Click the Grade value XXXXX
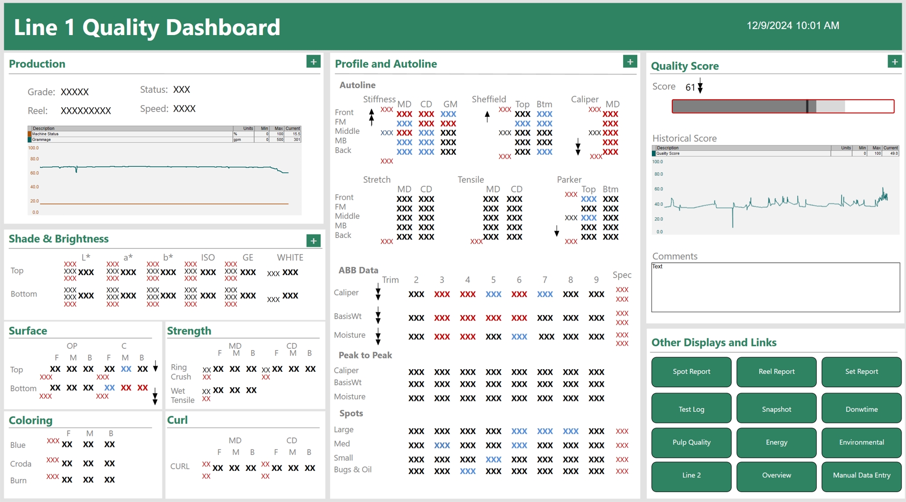 [x=75, y=92]
